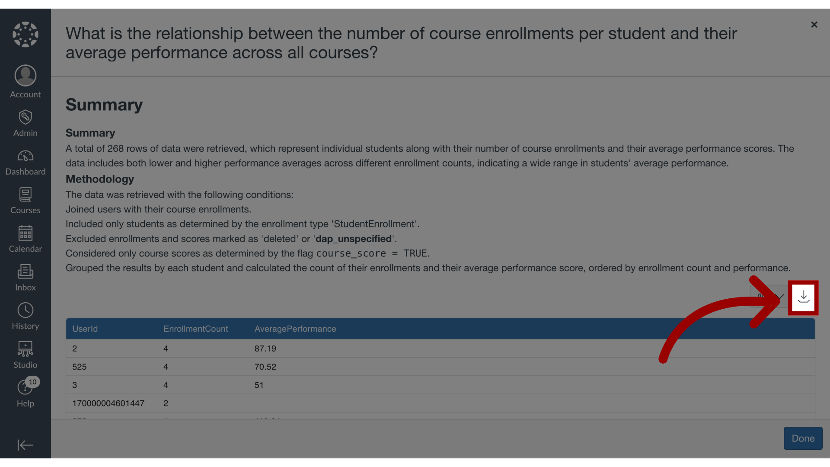The width and height of the screenshot is (830, 467).
Task: Click EnrollmentCount column header
Action: click(195, 329)
